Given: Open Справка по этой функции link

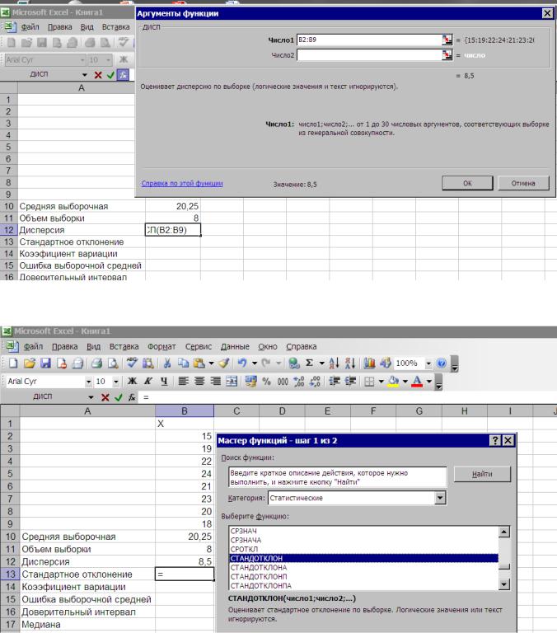Looking at the screenshot, I should [182, 183].
